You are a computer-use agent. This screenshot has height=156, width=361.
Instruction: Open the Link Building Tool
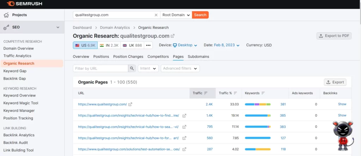[x=18, y=150]
